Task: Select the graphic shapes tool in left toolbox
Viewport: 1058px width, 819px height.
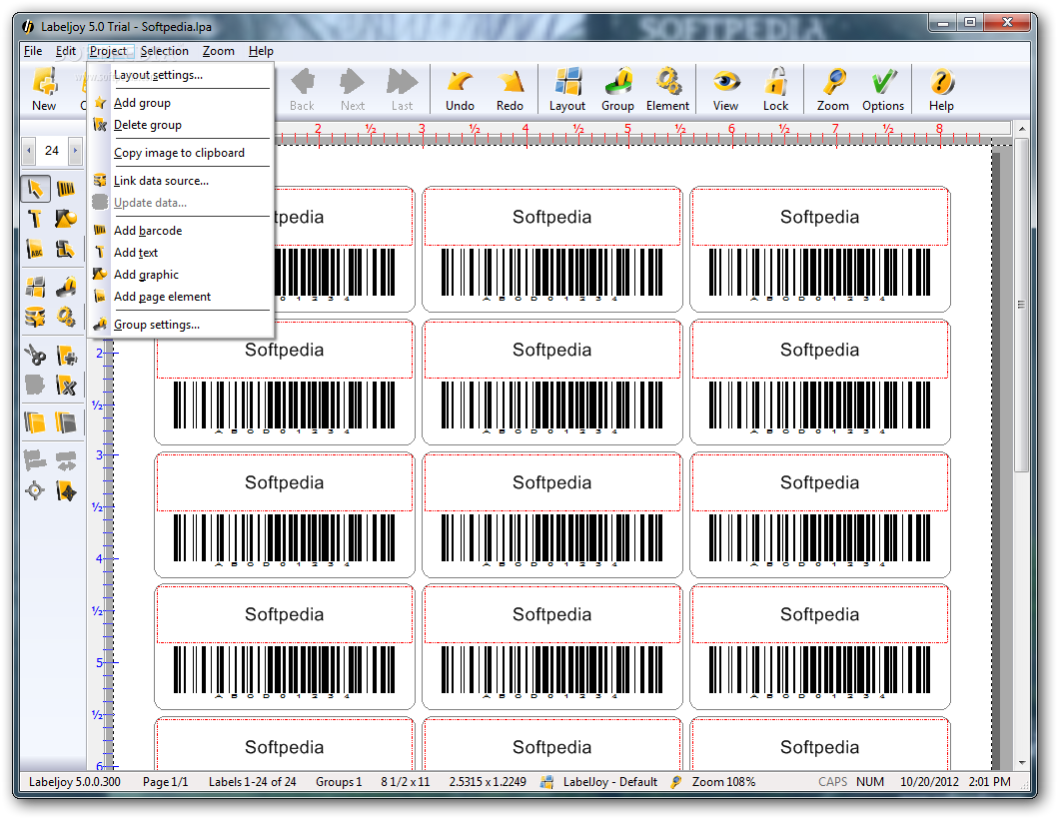Action: (66, 219)
